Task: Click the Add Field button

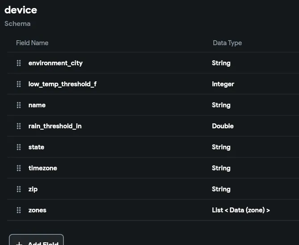Action: (37, 240)
